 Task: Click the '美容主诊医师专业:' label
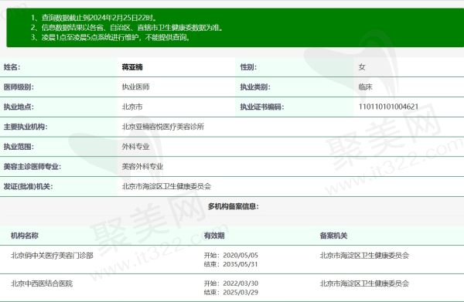click(x=32, y=167)
